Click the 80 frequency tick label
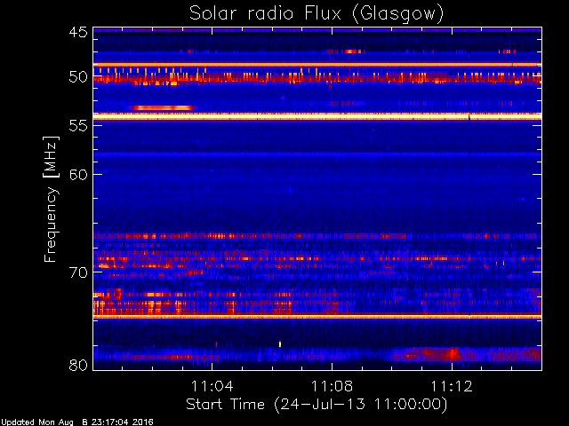The width and height of the screenshot is (569, 426). tap(78, 365)
